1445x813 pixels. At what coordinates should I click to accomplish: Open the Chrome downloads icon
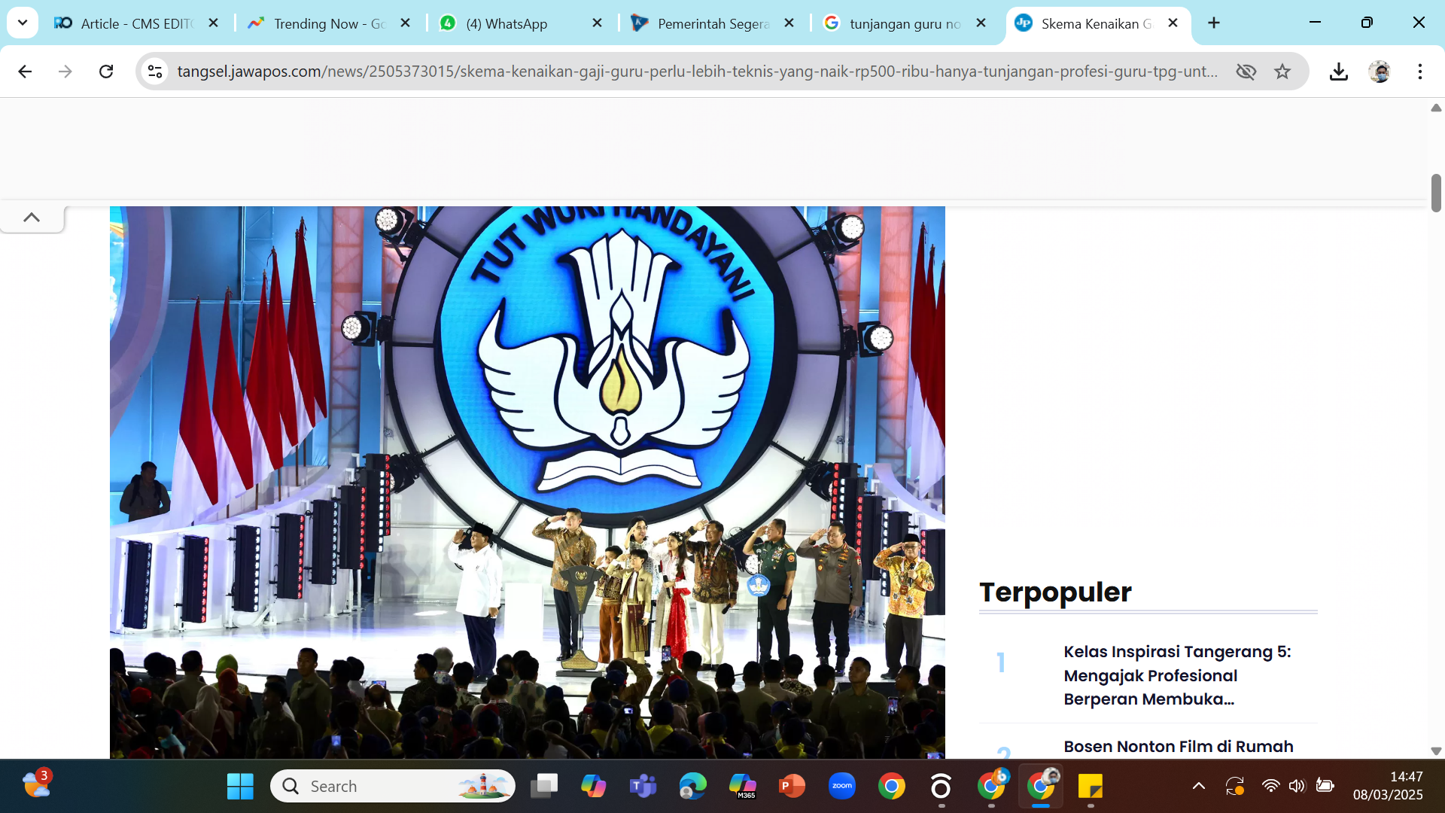(x=1338, y=72)
